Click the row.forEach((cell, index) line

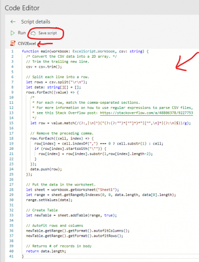pyautogui.click(x=62, y=138)
